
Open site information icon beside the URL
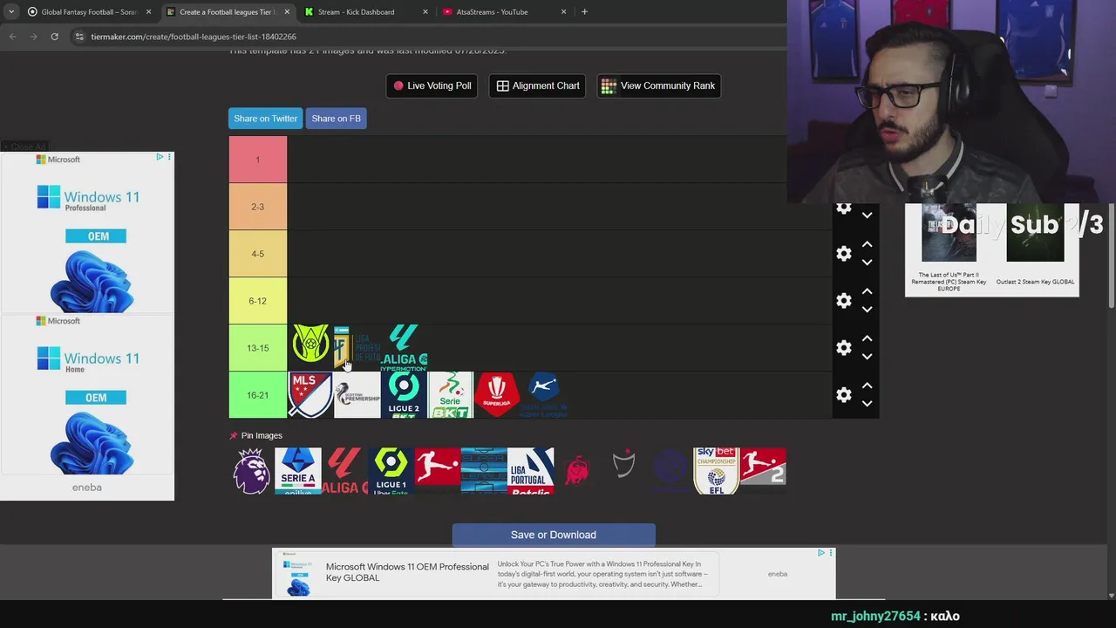point(79,37)
